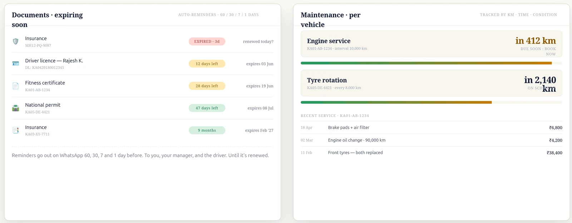Click the paper icon beside Insurance KA03-XY-7711
Viewport: 572px width, 223px height.
16,130
